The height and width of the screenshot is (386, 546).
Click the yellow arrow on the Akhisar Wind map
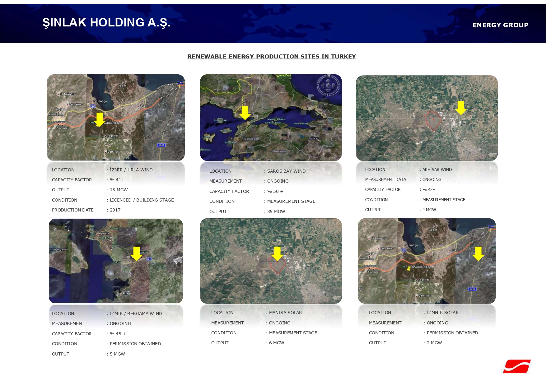click(461, 108)
